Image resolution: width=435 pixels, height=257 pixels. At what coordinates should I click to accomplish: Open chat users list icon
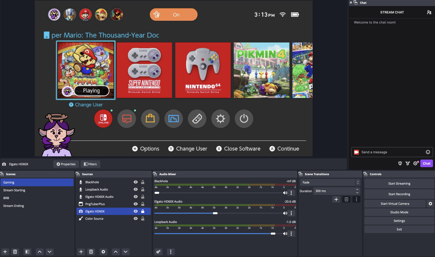(x=429, y=12)
